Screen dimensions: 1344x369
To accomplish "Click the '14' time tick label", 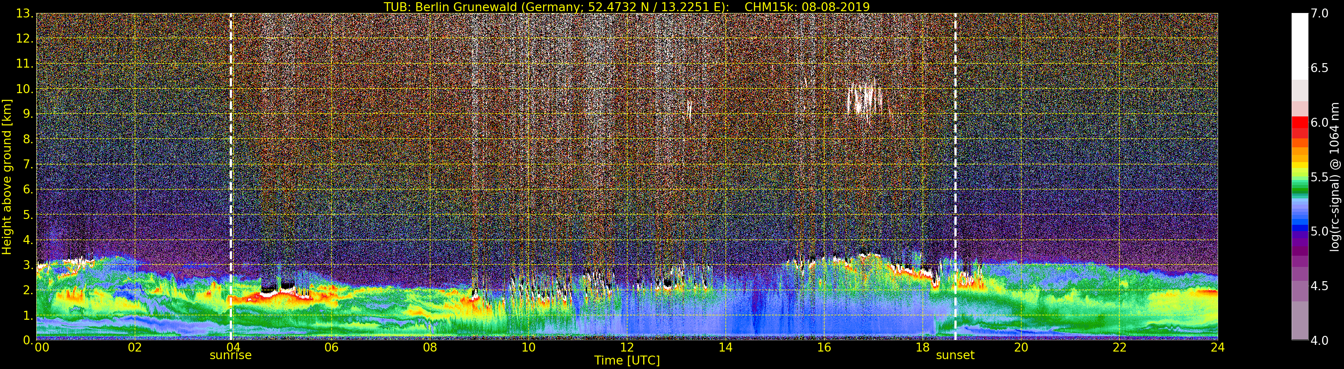I will click(725, 348).
